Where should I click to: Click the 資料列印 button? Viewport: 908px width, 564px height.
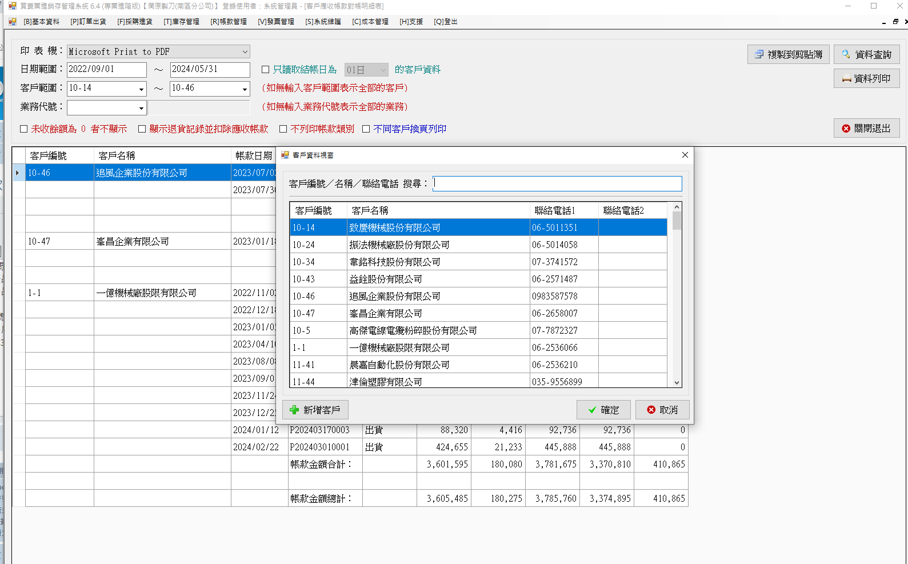tap(866, 79)
